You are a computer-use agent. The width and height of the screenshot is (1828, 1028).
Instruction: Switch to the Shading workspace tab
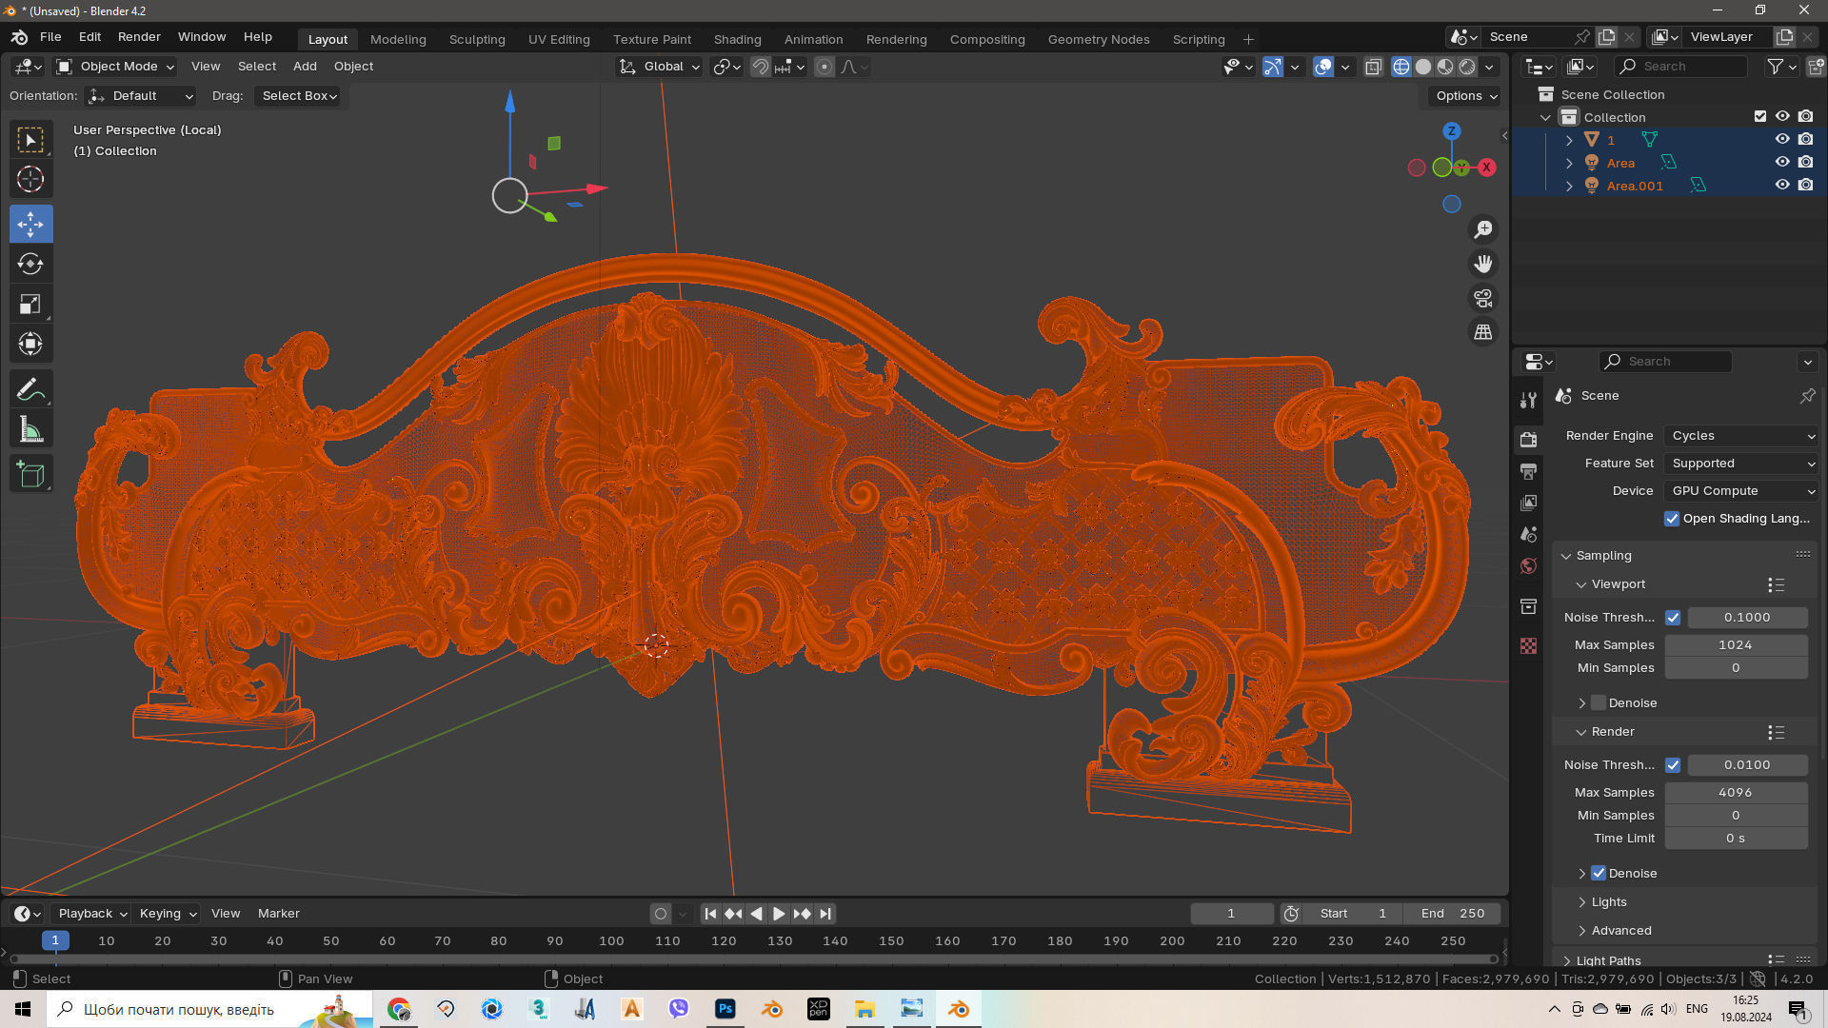pos(738,39)
